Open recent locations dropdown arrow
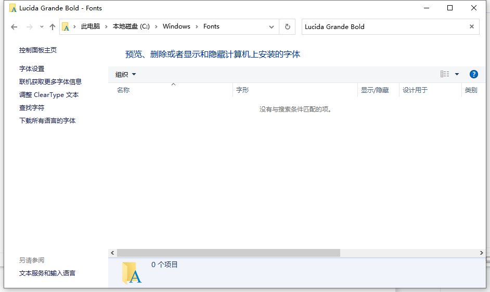Image resolution: width=490 pixels, height=292 pixels. click(x=42, y=27)
